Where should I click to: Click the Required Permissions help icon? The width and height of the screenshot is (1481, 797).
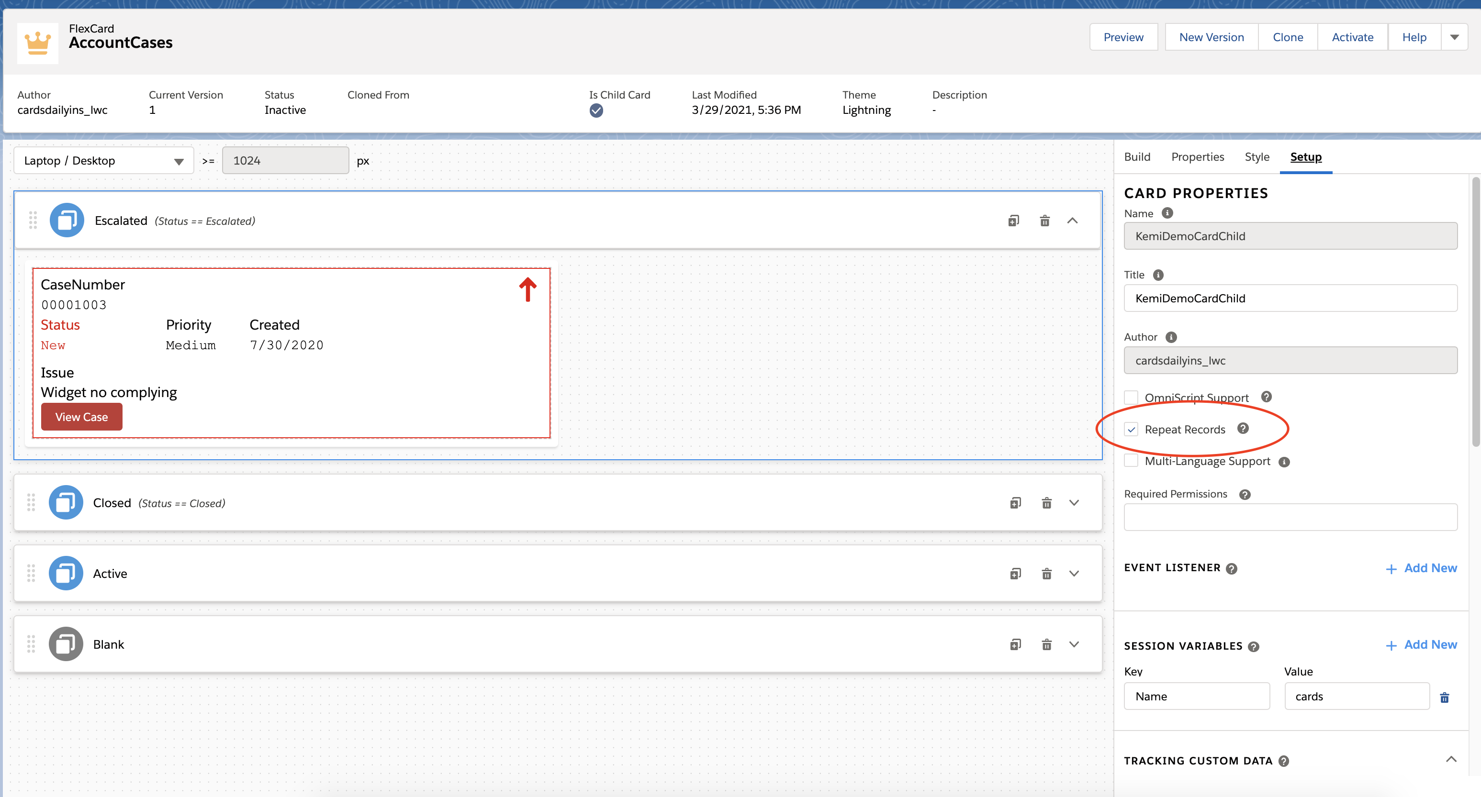click(x=1245, y=494)
